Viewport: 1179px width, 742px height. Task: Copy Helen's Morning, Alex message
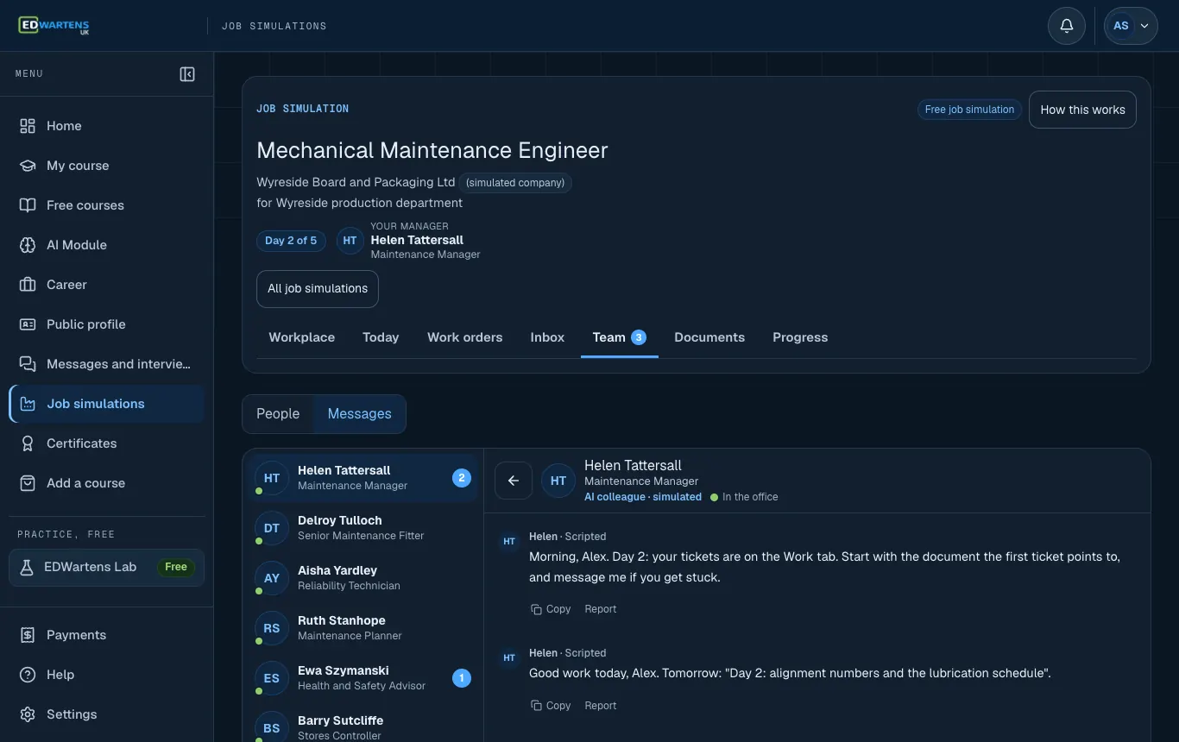551,609
